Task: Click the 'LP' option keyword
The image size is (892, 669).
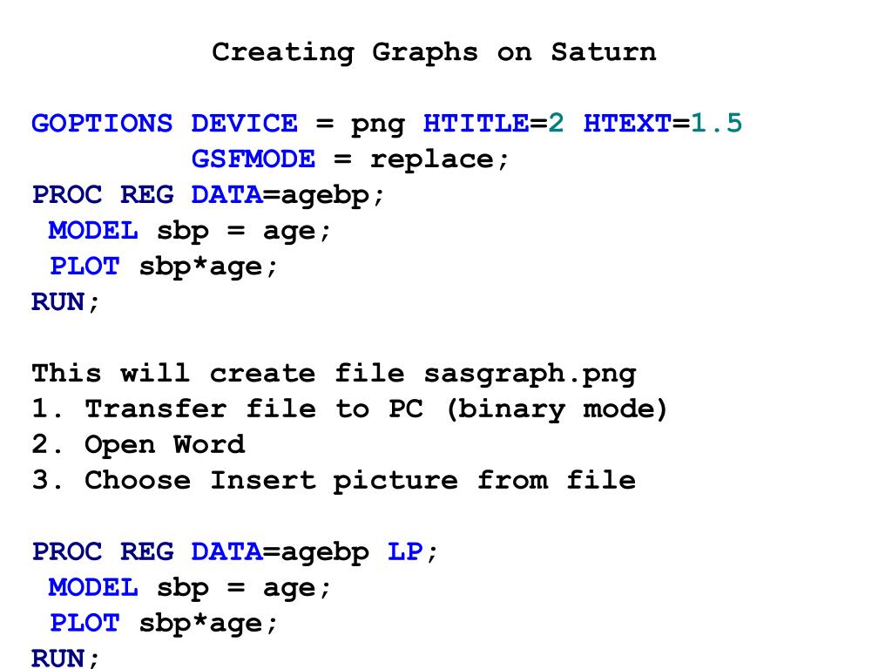Action: pos(405,551)
